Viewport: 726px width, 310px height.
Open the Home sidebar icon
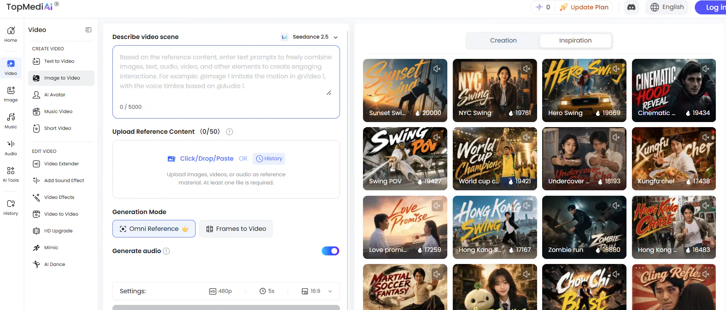click(x=11, y=34)
